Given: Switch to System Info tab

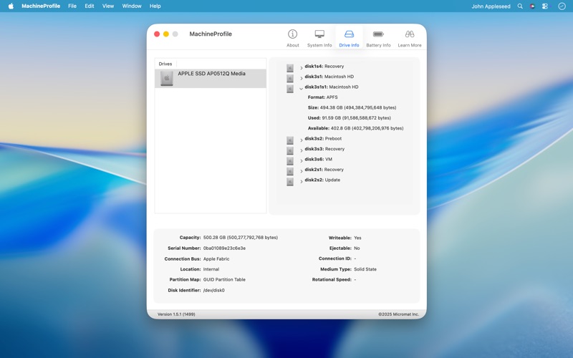Looking at the screenshot, I should coord(319,39).
